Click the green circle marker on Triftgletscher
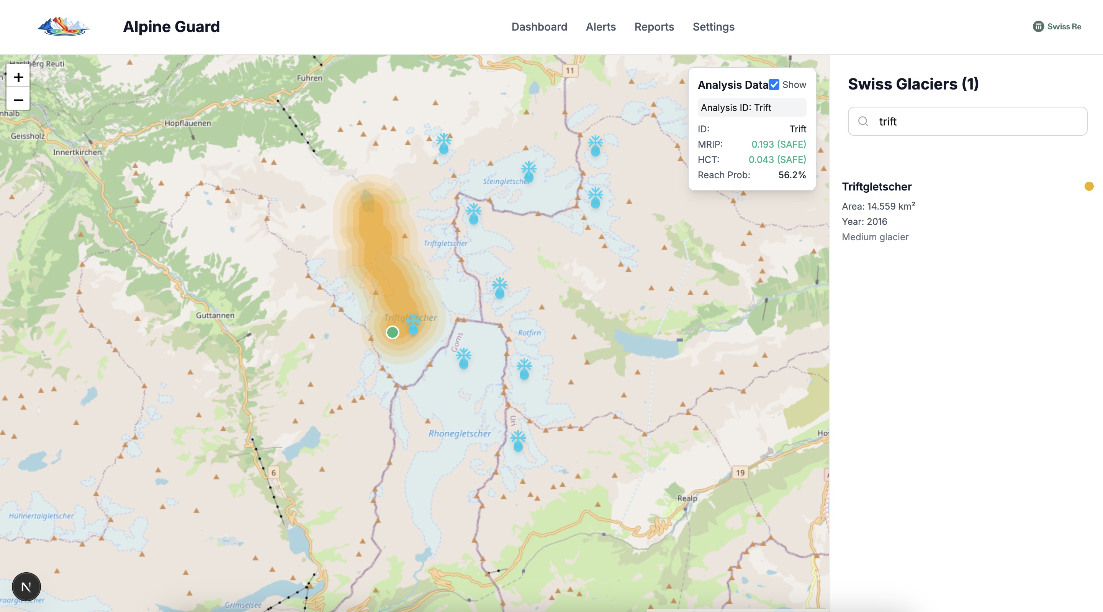Viewport: 1103px width, 612px height. pos(392,332)
